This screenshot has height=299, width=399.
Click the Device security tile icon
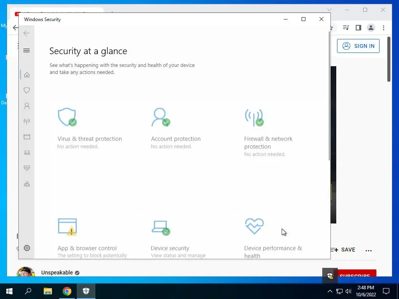click(161, 228)
